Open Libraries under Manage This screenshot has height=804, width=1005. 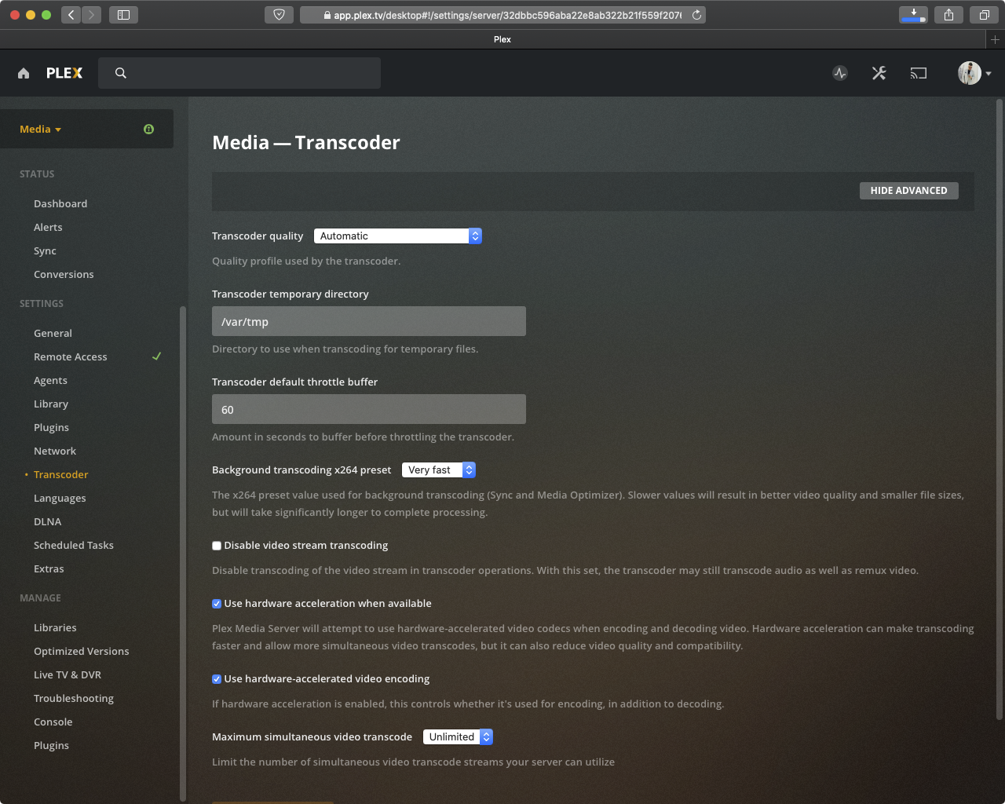(55, 627)
